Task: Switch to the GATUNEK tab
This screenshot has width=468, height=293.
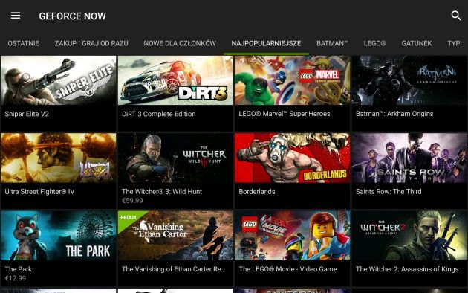Action: pyautogui.click(x=417, y=43)
